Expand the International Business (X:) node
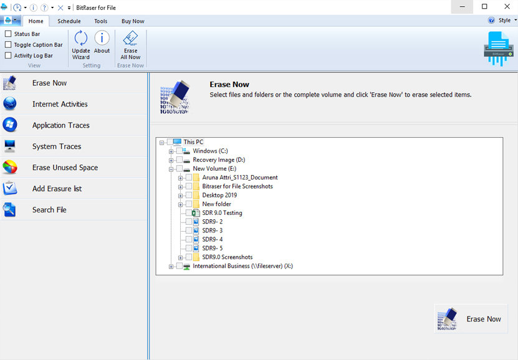Image resolution: width=518 pixels, height=360 pixels. 171,267
